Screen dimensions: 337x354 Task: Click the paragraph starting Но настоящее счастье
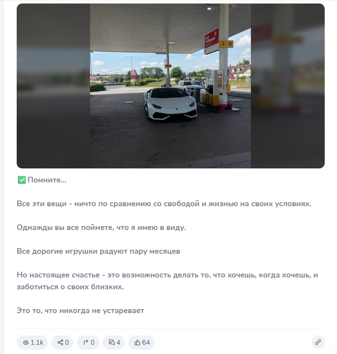[167, 281]
